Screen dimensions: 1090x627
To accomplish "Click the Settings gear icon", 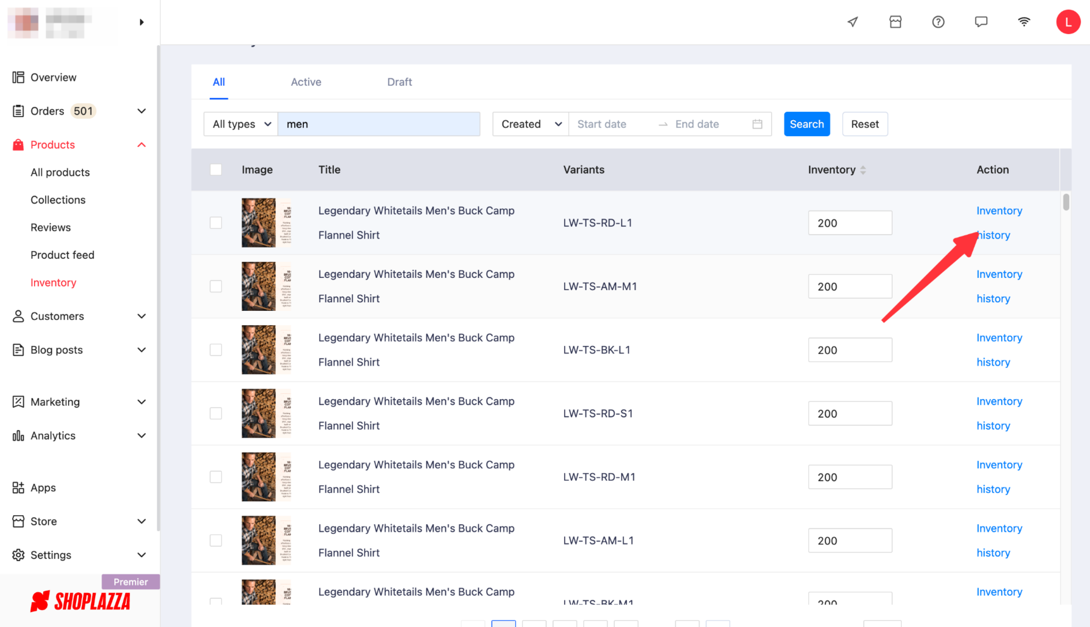I will [x=18, y=555].
